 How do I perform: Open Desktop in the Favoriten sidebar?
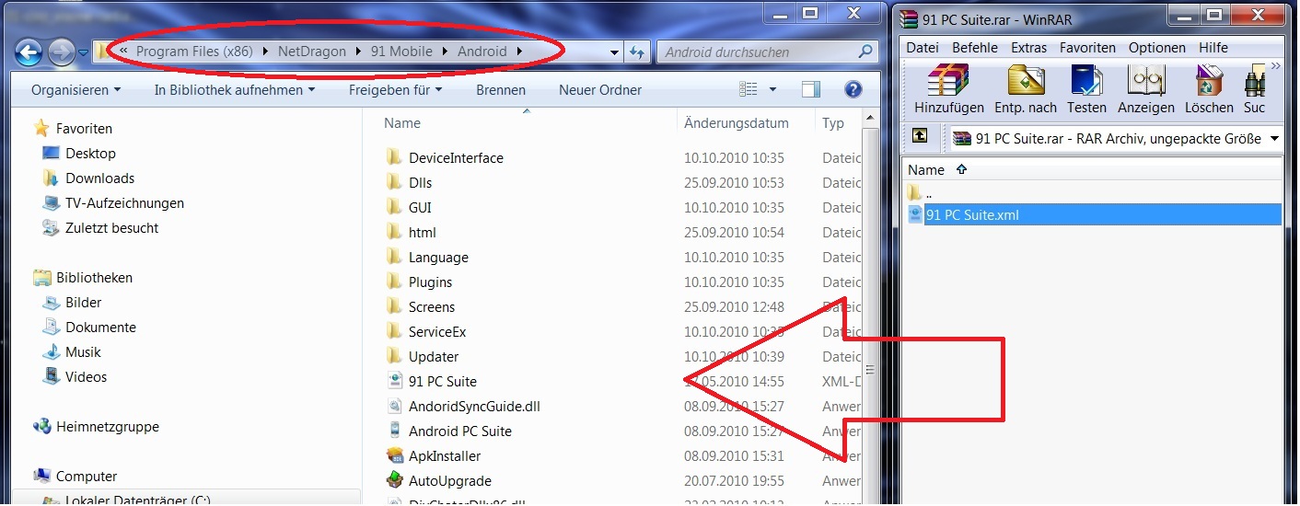tap(90, 154)
